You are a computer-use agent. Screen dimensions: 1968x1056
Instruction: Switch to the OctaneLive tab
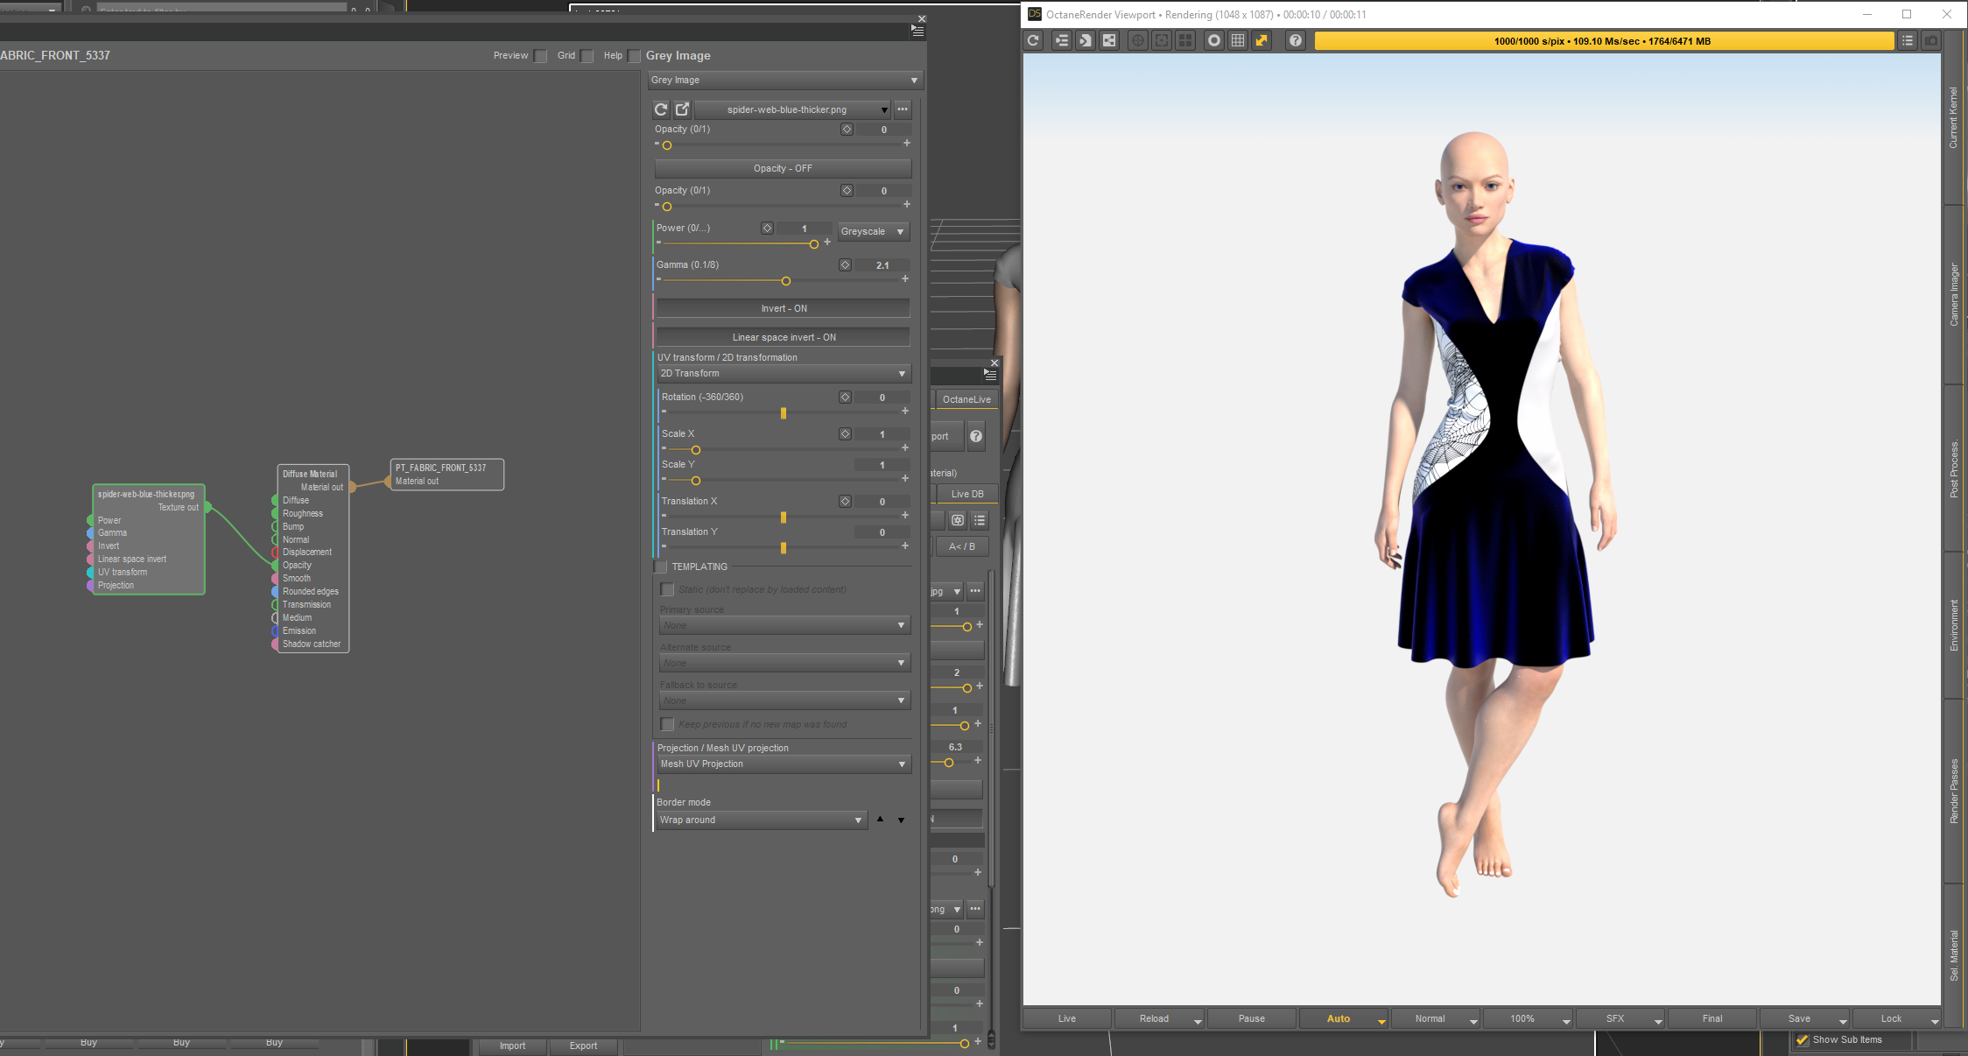click(966, 399)
